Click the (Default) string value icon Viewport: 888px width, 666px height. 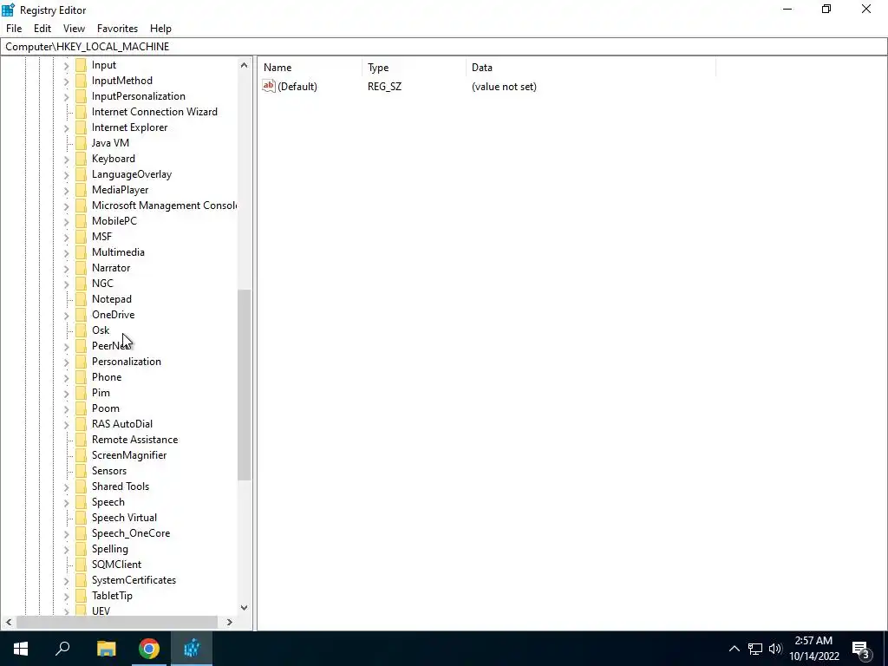[x=269, y=86]
